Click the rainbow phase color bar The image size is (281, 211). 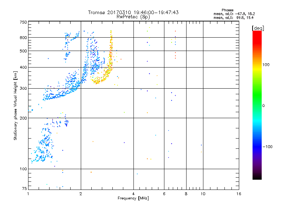pyautogui.click(x=257, y=105)
